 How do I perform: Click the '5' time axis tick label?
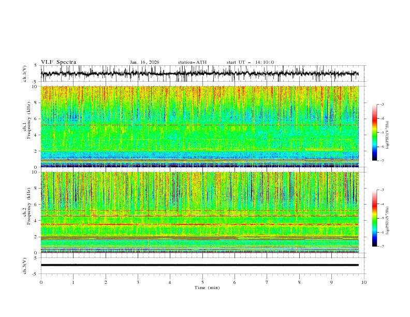tap(202, 282)
